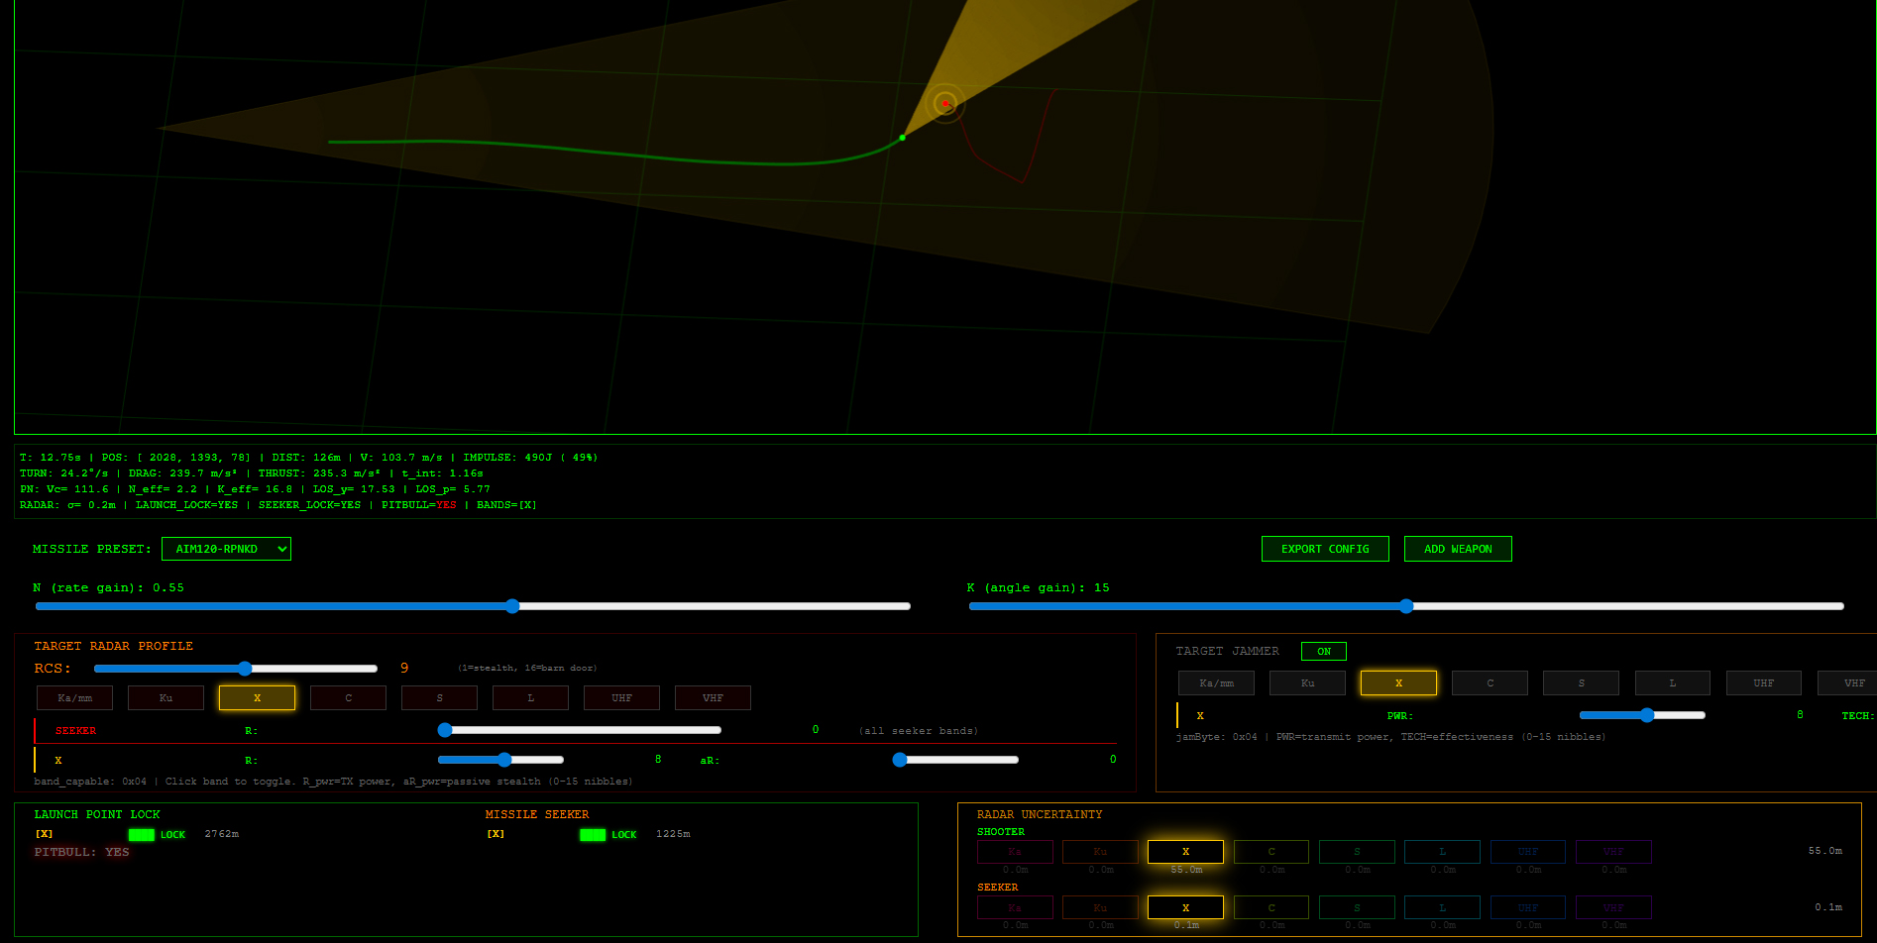Screen dimensions: 1877x943
Task: Enable Ku band in Target Jammer
Action: point(1307,683)
